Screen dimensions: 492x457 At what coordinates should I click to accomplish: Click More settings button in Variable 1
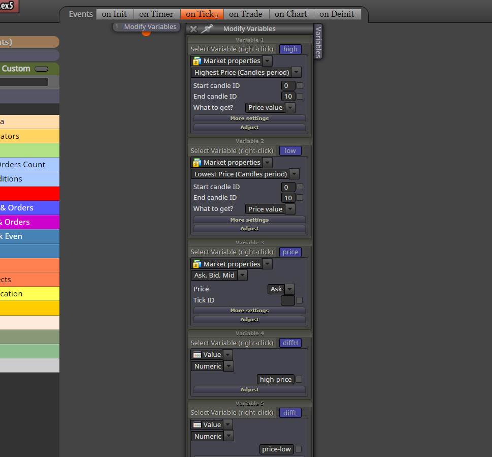coord(249,118)
